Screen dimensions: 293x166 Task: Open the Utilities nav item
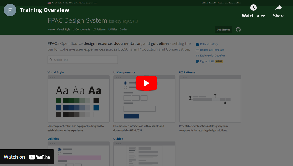coord(113,30)
